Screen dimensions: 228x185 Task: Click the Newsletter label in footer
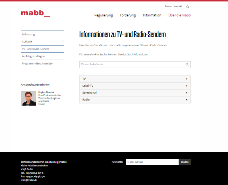117,162
